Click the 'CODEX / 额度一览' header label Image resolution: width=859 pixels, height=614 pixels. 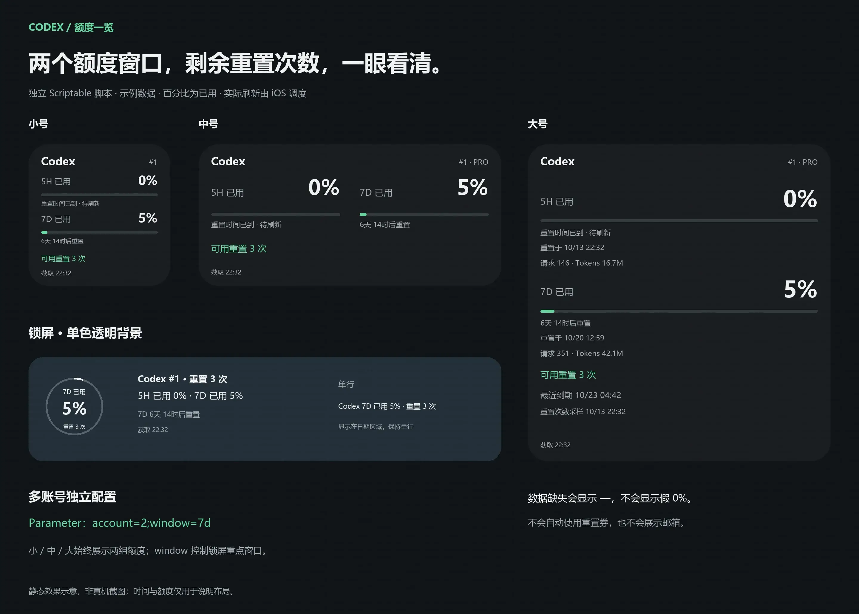pyautogui.click(x=71, y=27)
